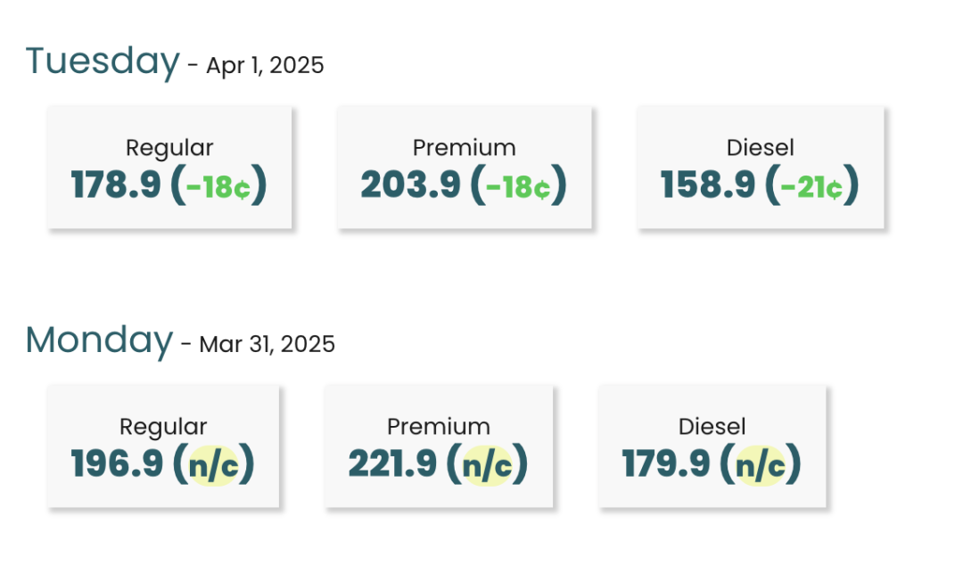Click the Regular -18¢ change indicator
Image resolution: width=963 pixels, height=573 pixels.
click(x=218, y=187)
